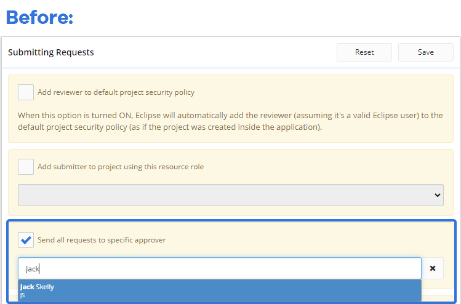
Task: Save the Submitting Requests settings
Action: tap(426, 52)
